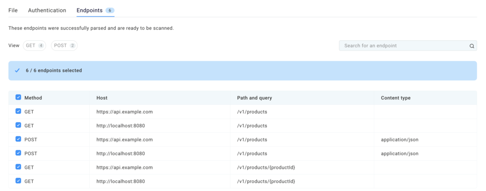Click the Host column header
Screen dimensions: 486x191
(x=102, y=98)
